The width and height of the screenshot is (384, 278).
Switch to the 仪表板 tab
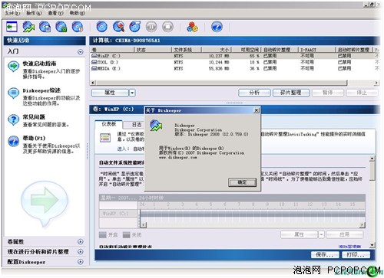coord(109,124)
